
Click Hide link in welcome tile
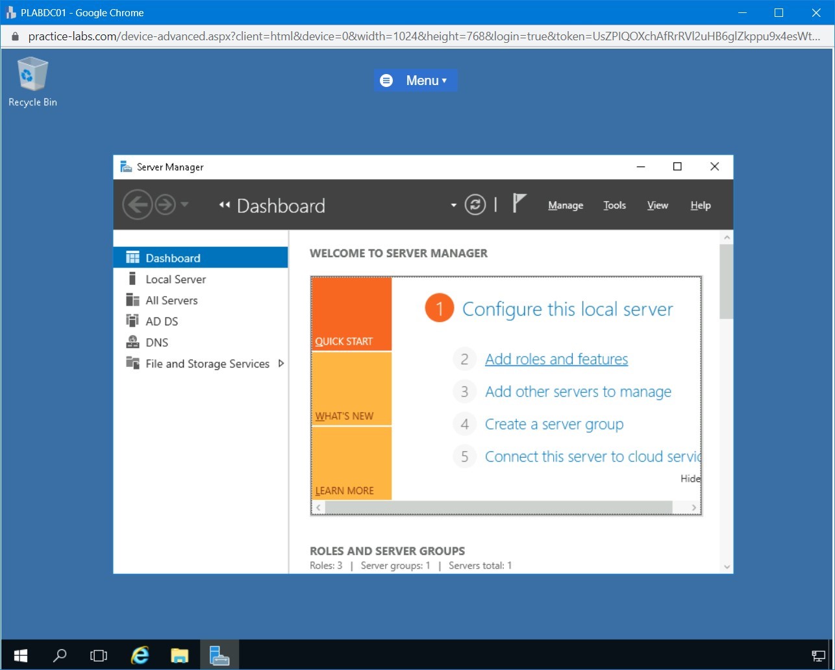point(690,478)
